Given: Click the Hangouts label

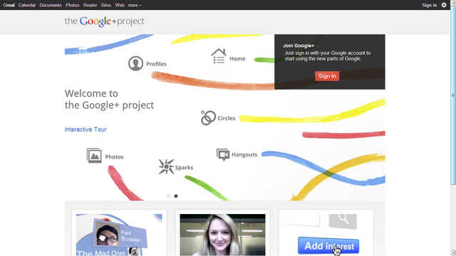Looking at the screenshot, I should (244, 155).
